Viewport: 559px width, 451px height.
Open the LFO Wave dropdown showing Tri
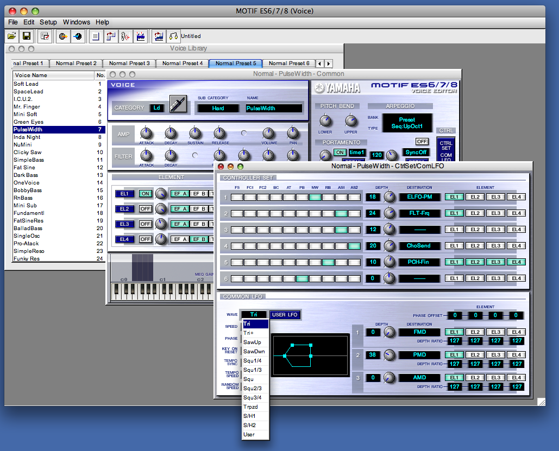pos(254,315)
